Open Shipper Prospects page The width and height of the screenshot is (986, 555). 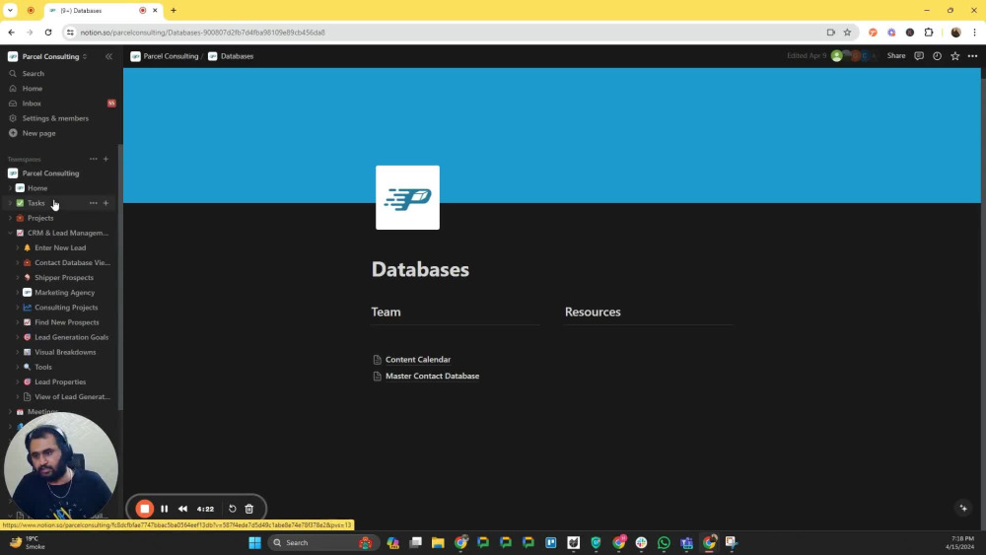pyautogui.click(x=64, y=278)
